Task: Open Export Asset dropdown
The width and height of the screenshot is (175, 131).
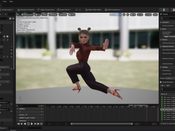Action: [64, 10]
